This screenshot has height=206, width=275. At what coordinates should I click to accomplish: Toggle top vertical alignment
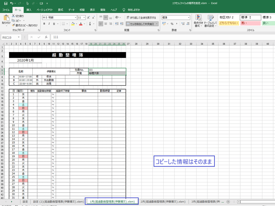(101, 17)
